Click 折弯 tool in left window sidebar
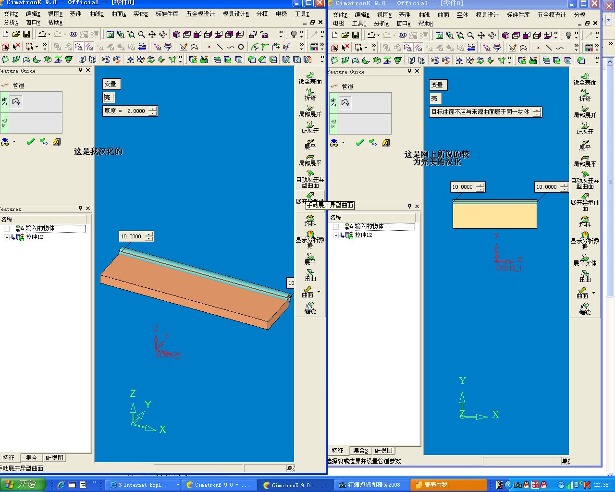This screenshot has height=492, width=615. point(310,95)
